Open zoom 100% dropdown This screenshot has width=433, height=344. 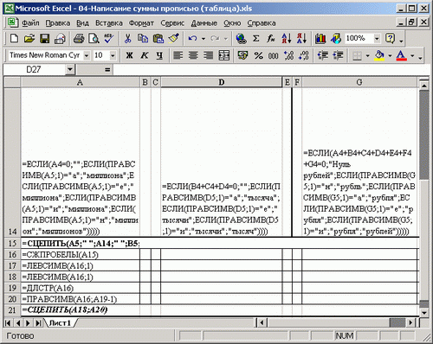tap(377, 38)
